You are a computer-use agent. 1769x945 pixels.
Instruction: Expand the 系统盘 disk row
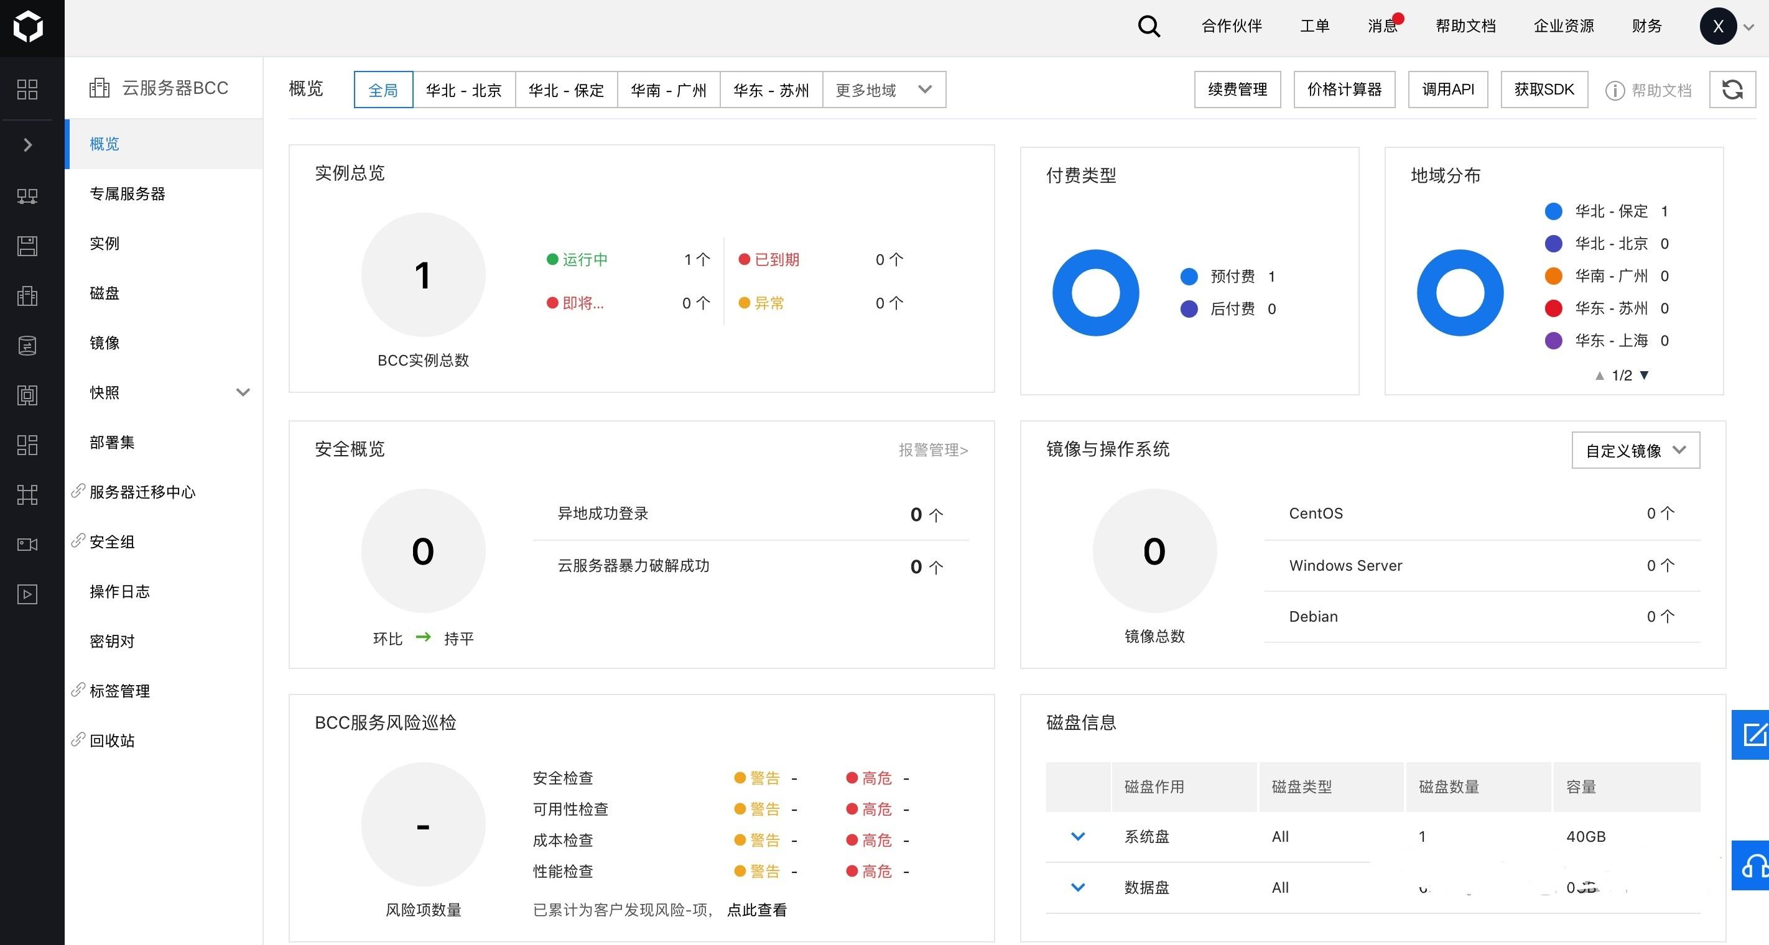click(x=1078, y=837)
